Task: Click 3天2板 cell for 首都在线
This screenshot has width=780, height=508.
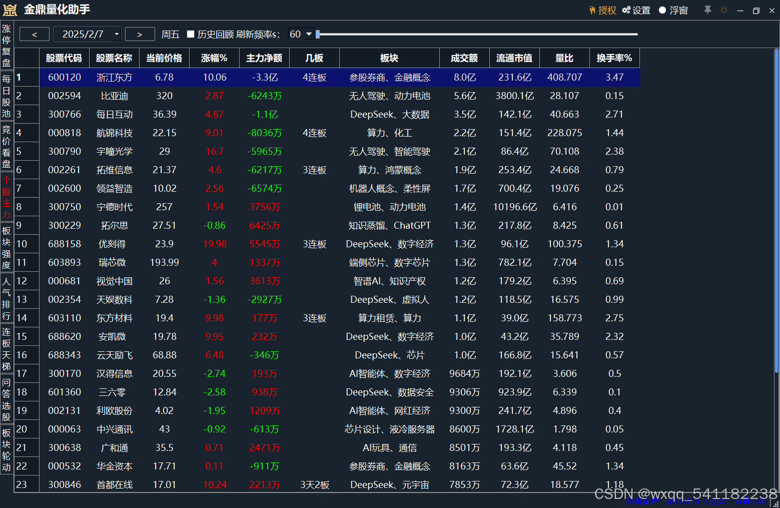Action: tap(315, 484)
